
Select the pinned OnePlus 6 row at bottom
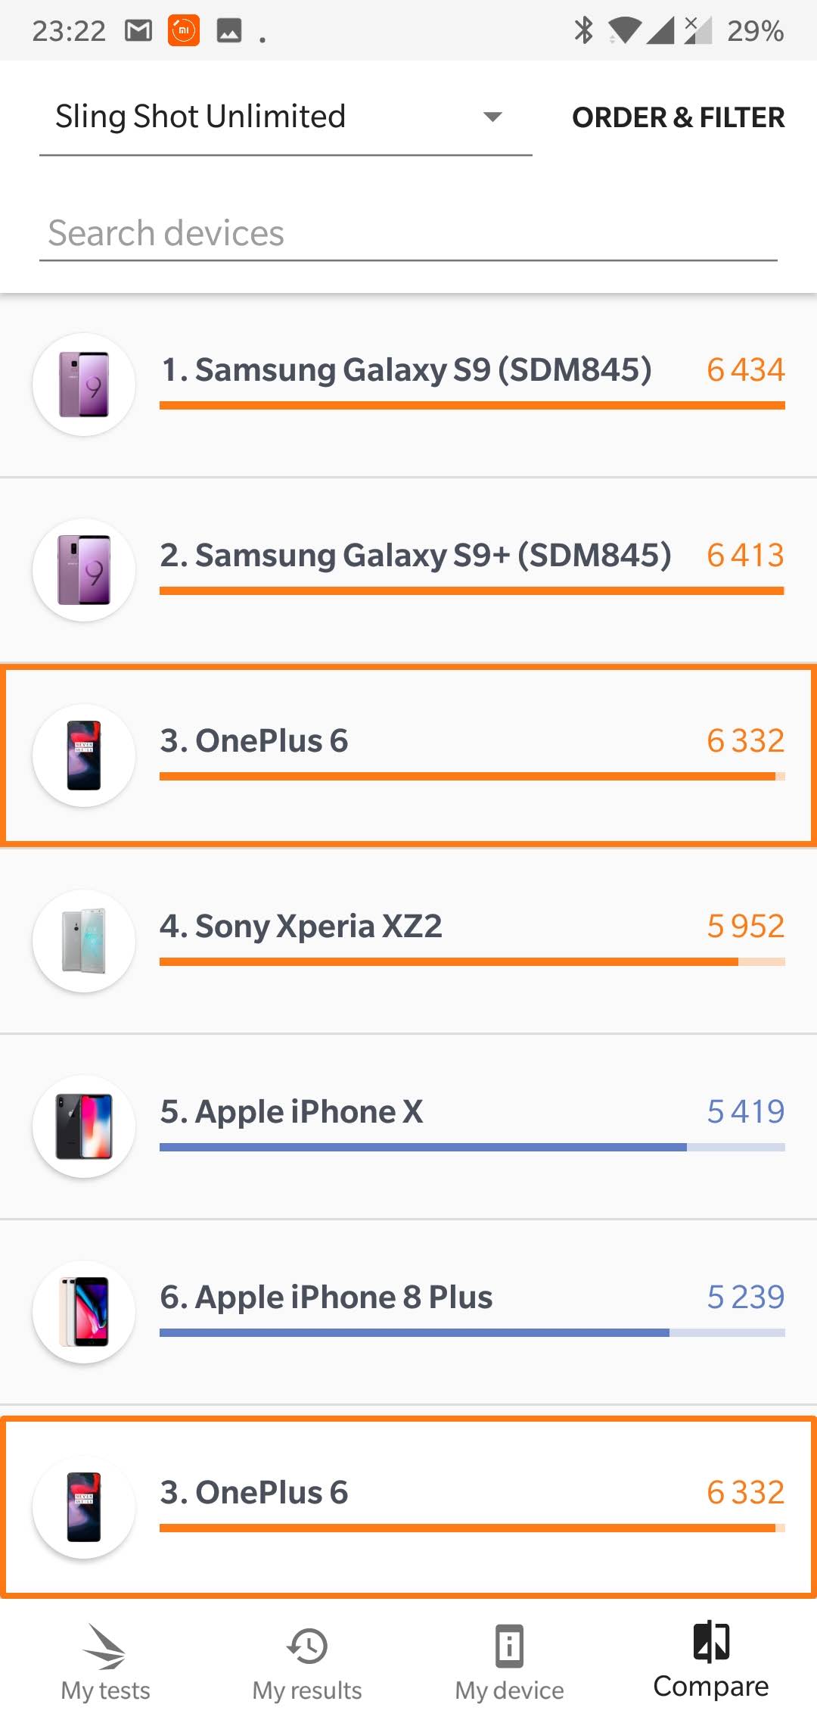(x=408, y=1506)
